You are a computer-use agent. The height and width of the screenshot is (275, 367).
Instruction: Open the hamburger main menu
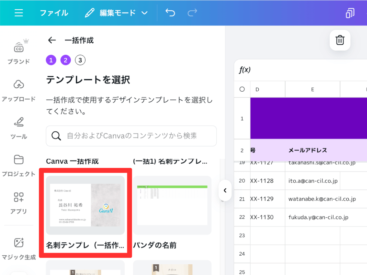pos(19,13)
